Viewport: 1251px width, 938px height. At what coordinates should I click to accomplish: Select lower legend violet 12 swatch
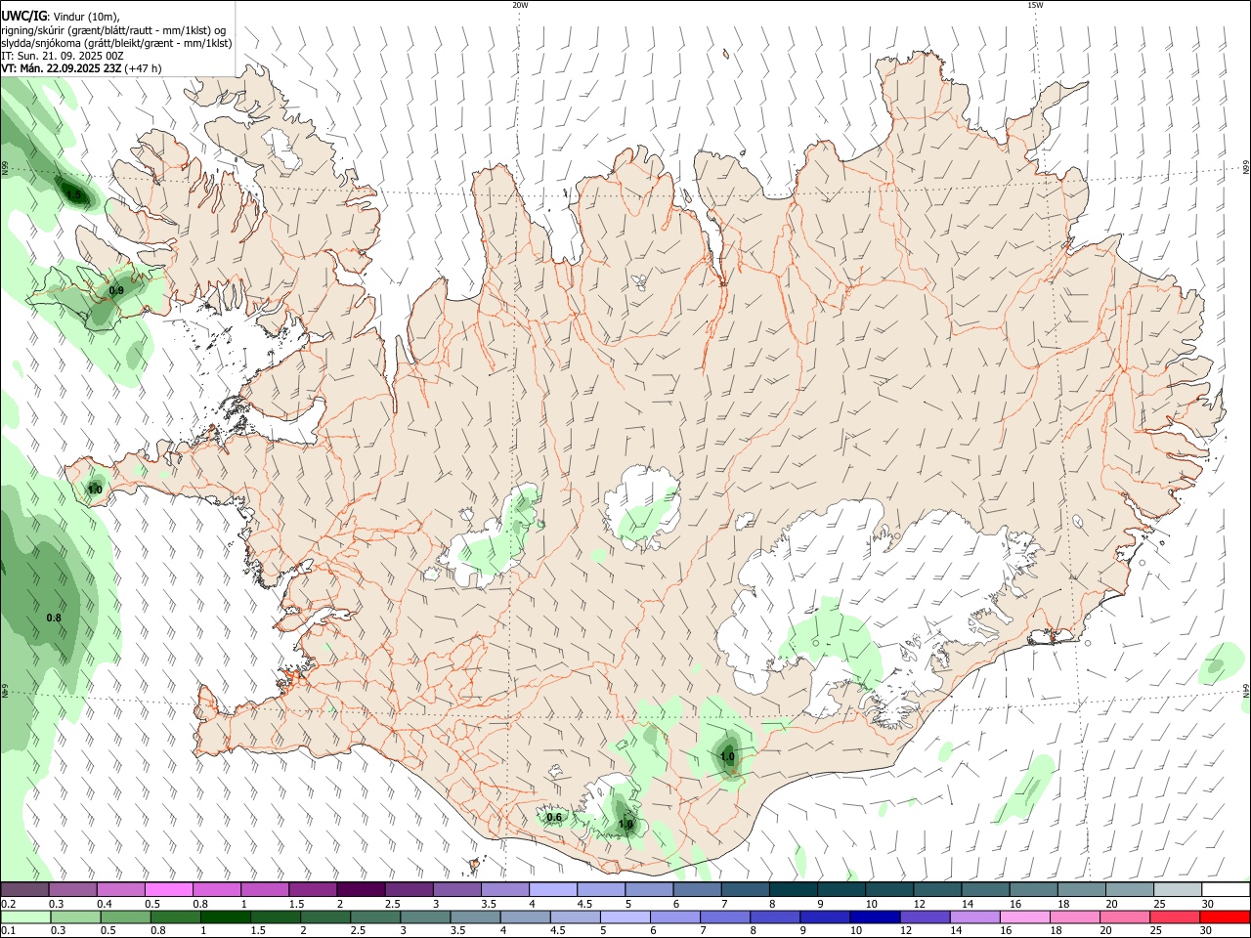pos(925,917)
